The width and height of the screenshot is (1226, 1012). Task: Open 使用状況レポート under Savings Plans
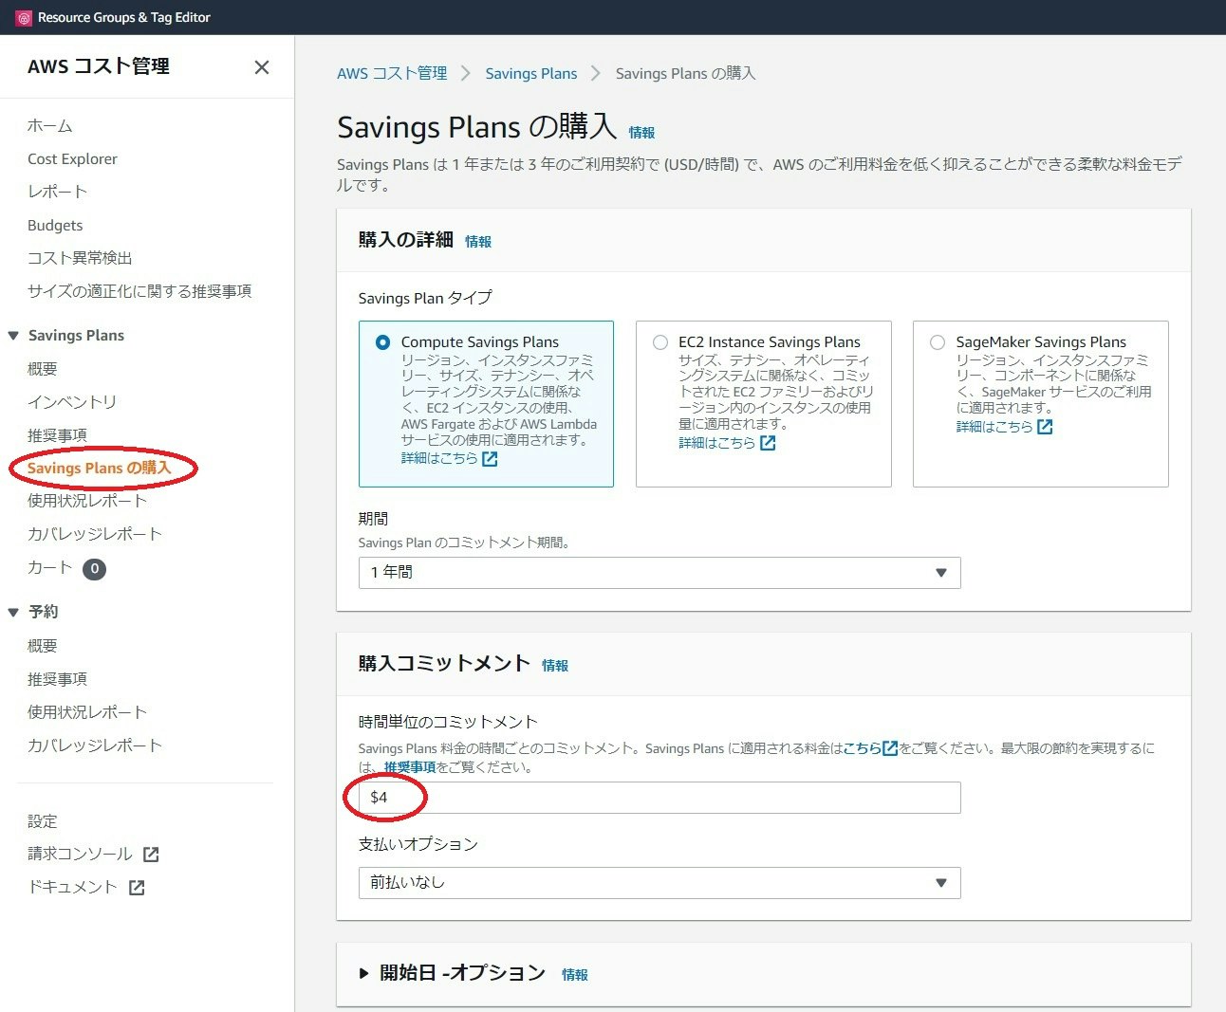[x=87, y=501]
